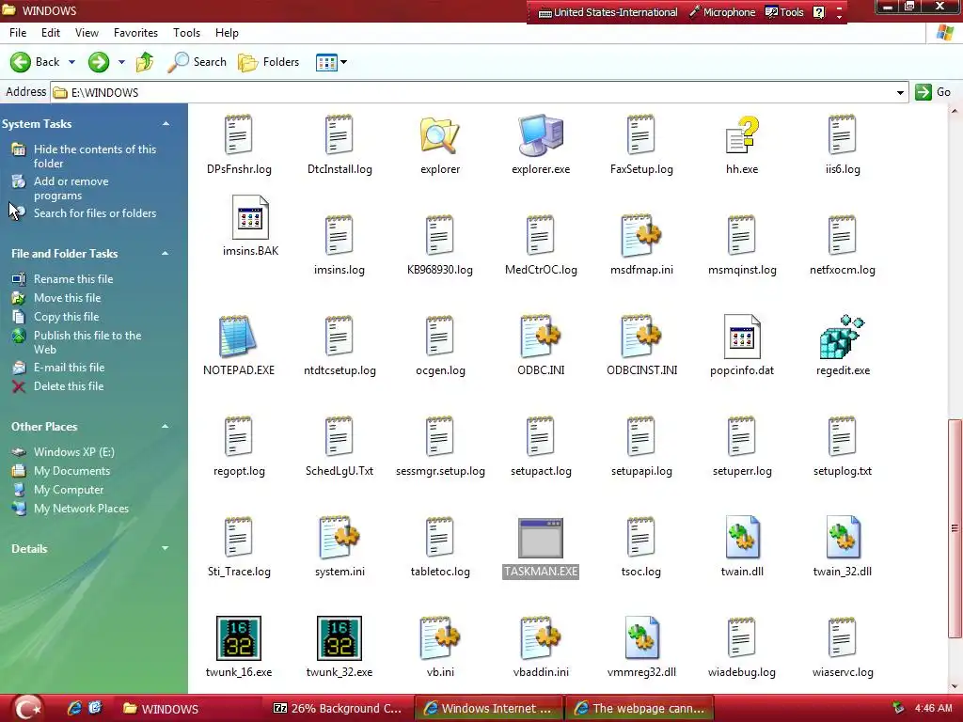Click Rename this file link
The image size is (963, 722).
[73, 279]
